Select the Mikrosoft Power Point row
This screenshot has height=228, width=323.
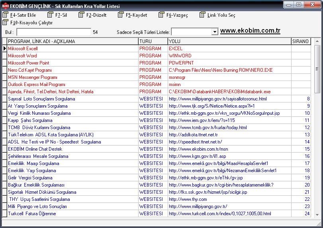point(157,63)
